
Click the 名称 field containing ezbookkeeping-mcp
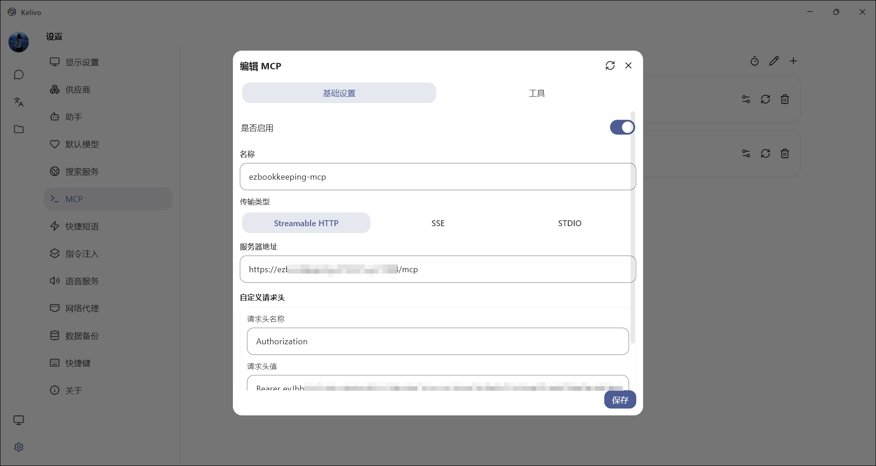pos(438,177)
